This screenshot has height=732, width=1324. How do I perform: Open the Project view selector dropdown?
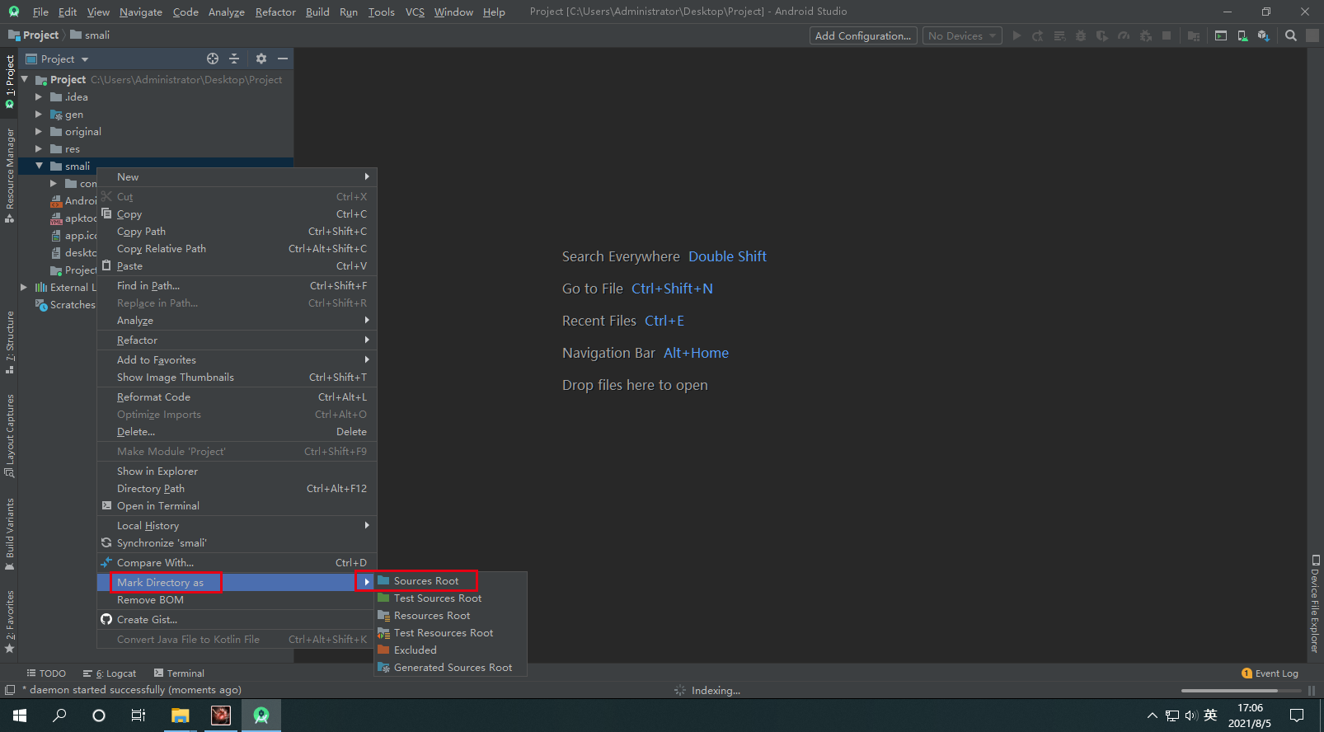coord(58,59)
